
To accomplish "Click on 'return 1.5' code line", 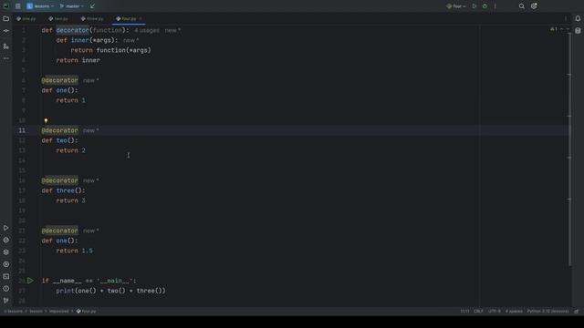I will click(x=75, y=251).
